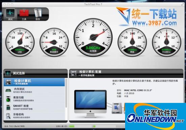Select 检查计算机 test in list

tap(34, 82)
